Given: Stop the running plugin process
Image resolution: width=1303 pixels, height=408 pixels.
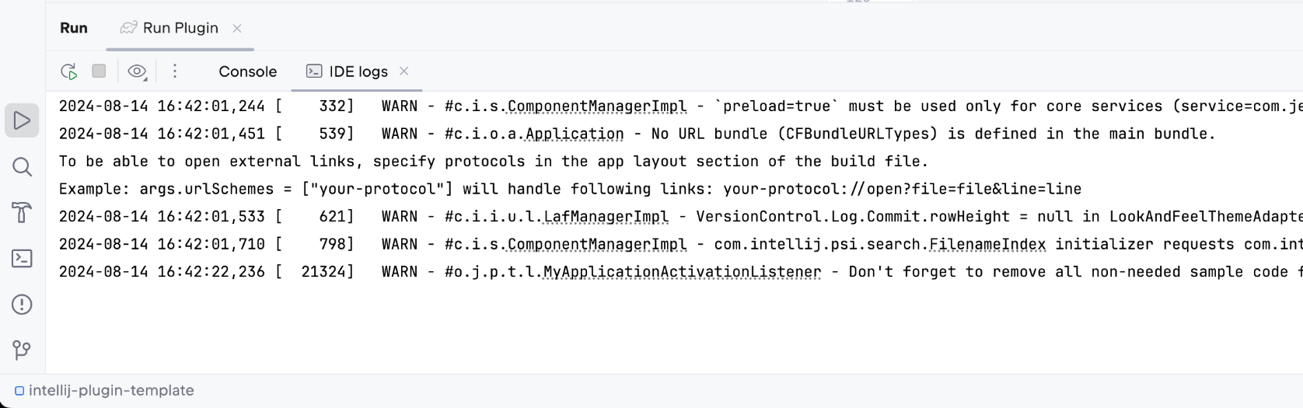Looking at the screenshot, I should 99,71.
